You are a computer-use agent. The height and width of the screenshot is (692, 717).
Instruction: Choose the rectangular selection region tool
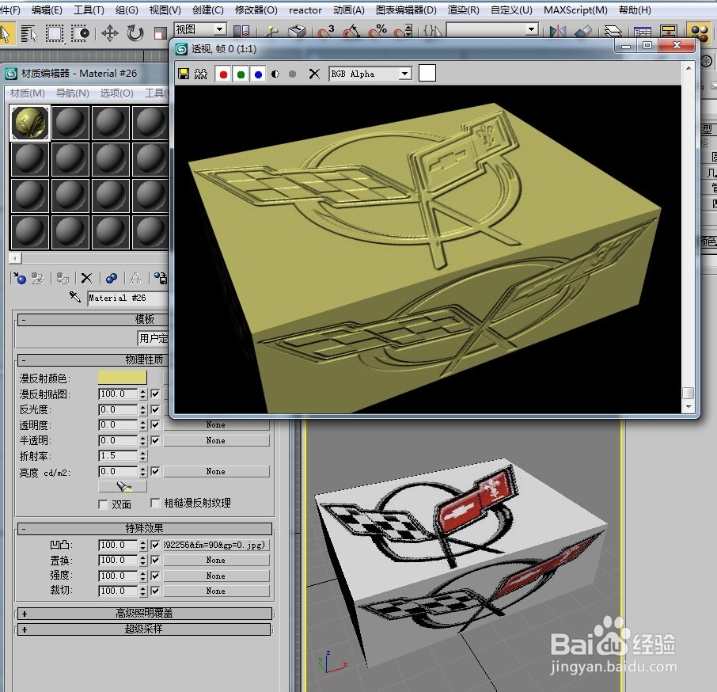(x=55, y=34)
